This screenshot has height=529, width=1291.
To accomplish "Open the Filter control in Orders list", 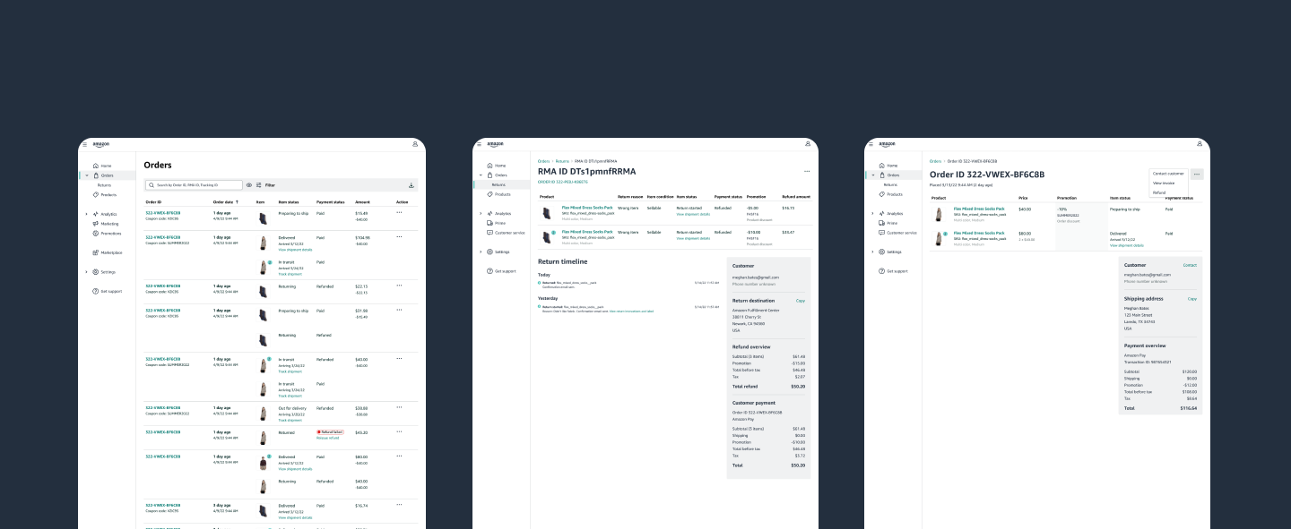I will [265, 185].
